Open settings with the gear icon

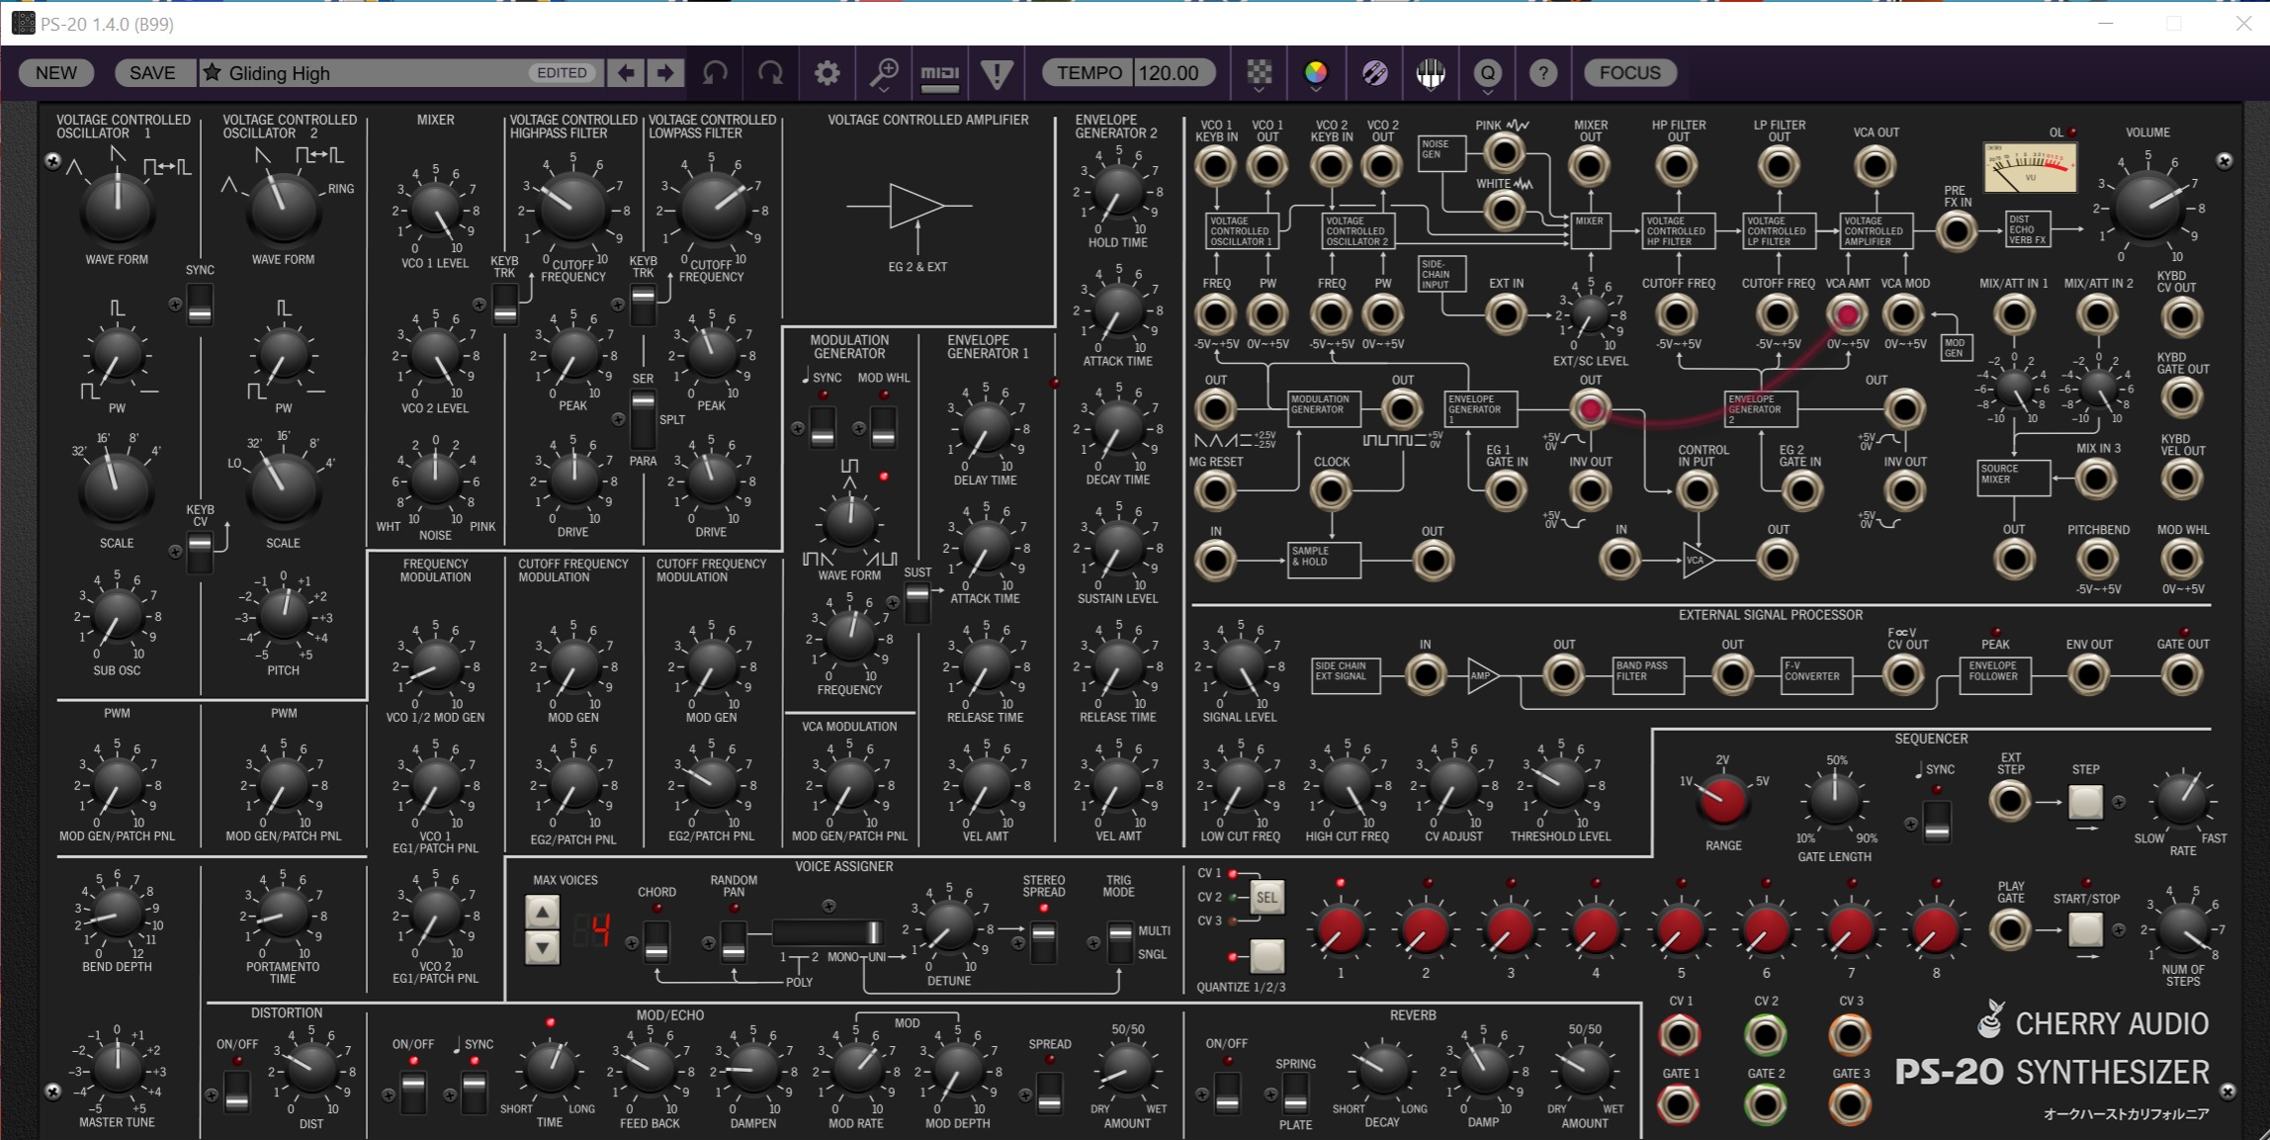coord(827,73)
